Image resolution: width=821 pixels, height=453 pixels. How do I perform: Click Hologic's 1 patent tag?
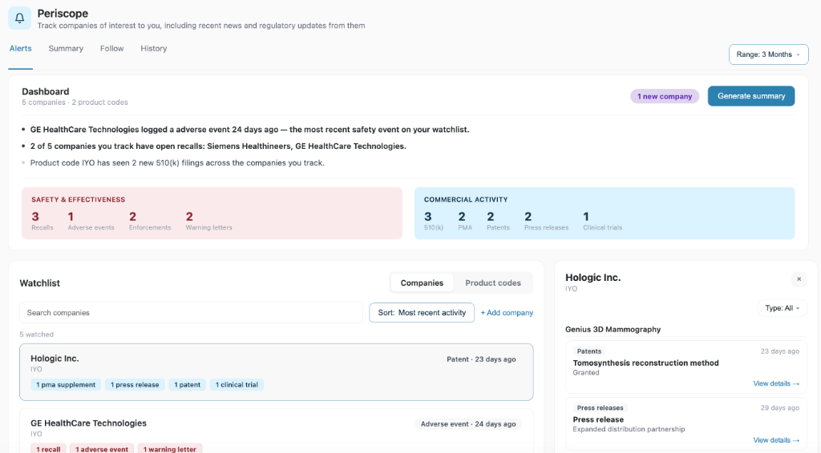tap(188, 384)
